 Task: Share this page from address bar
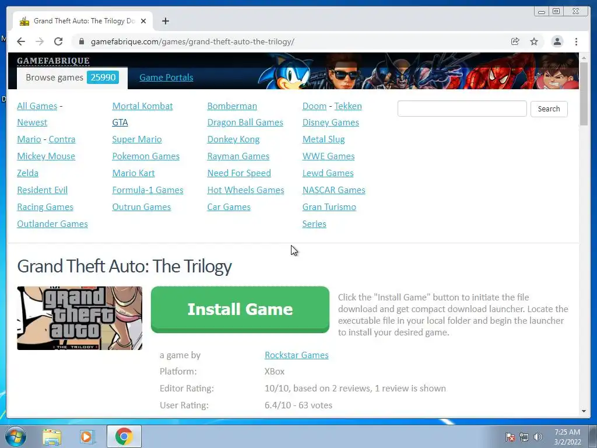click(515, 41)
